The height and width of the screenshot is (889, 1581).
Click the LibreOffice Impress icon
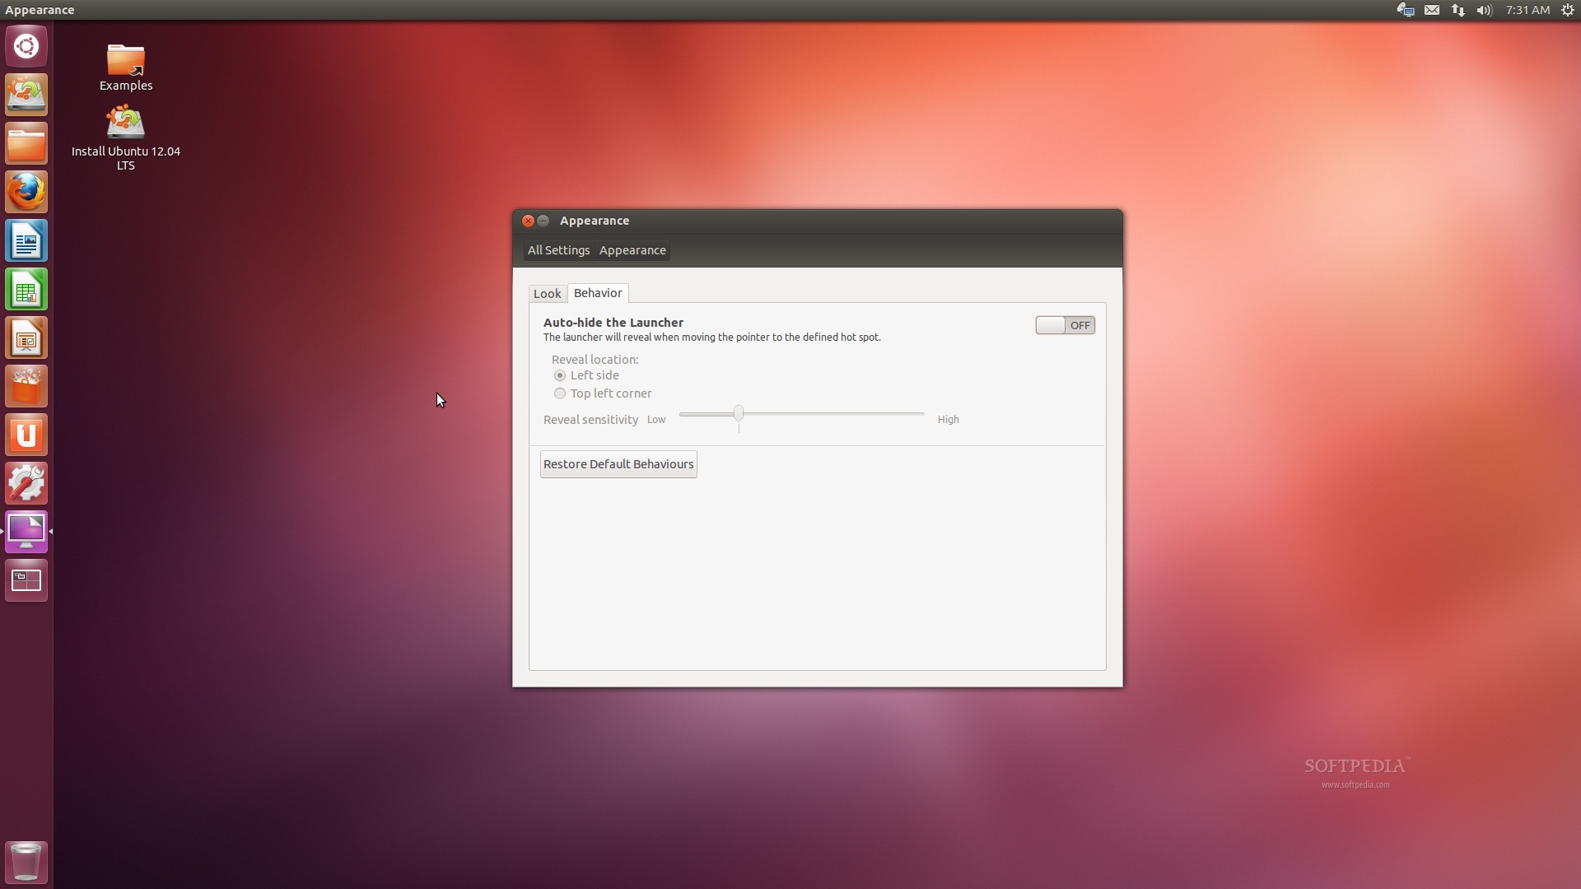coord(27,338)
